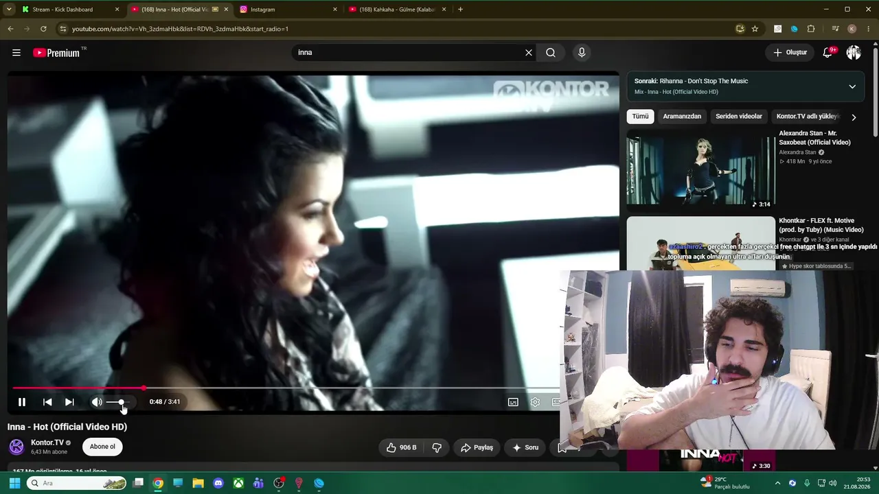This screenshot has height=494, width=879.
Task: Mute the video with the speaker icon
Action: coord(97,402)
